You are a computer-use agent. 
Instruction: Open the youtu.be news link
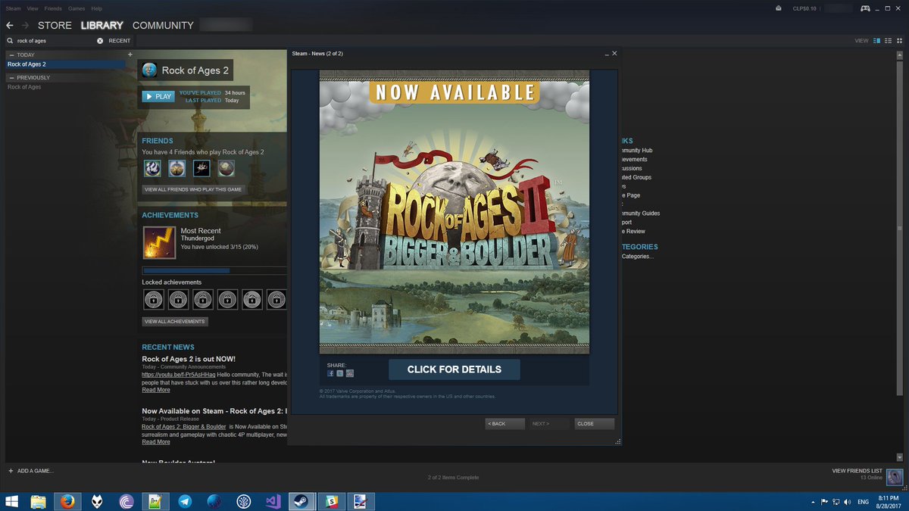coord(179,375)
